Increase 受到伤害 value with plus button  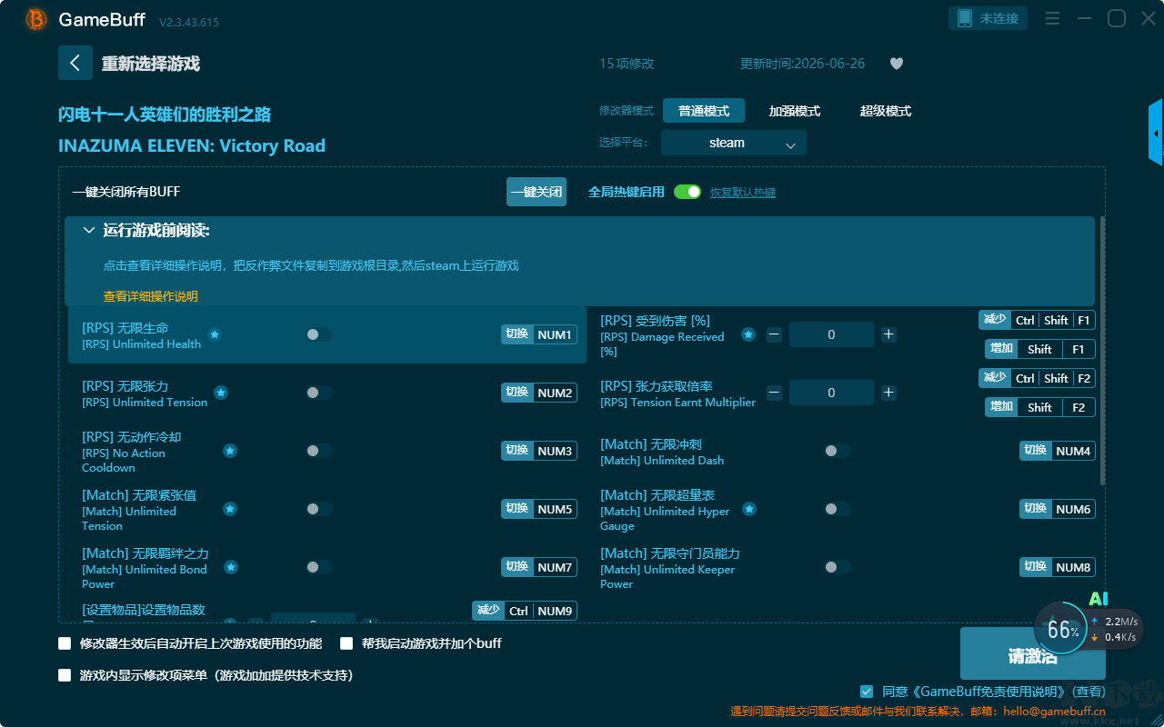tap(888, 334)
